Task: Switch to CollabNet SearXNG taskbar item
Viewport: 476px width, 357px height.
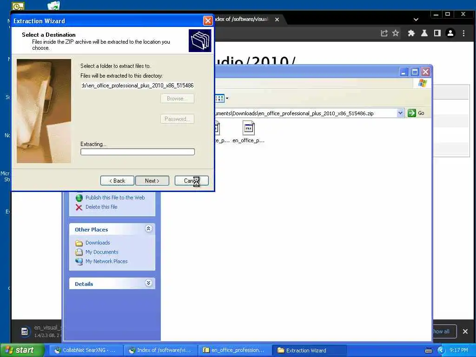Action: click(86, 350)
